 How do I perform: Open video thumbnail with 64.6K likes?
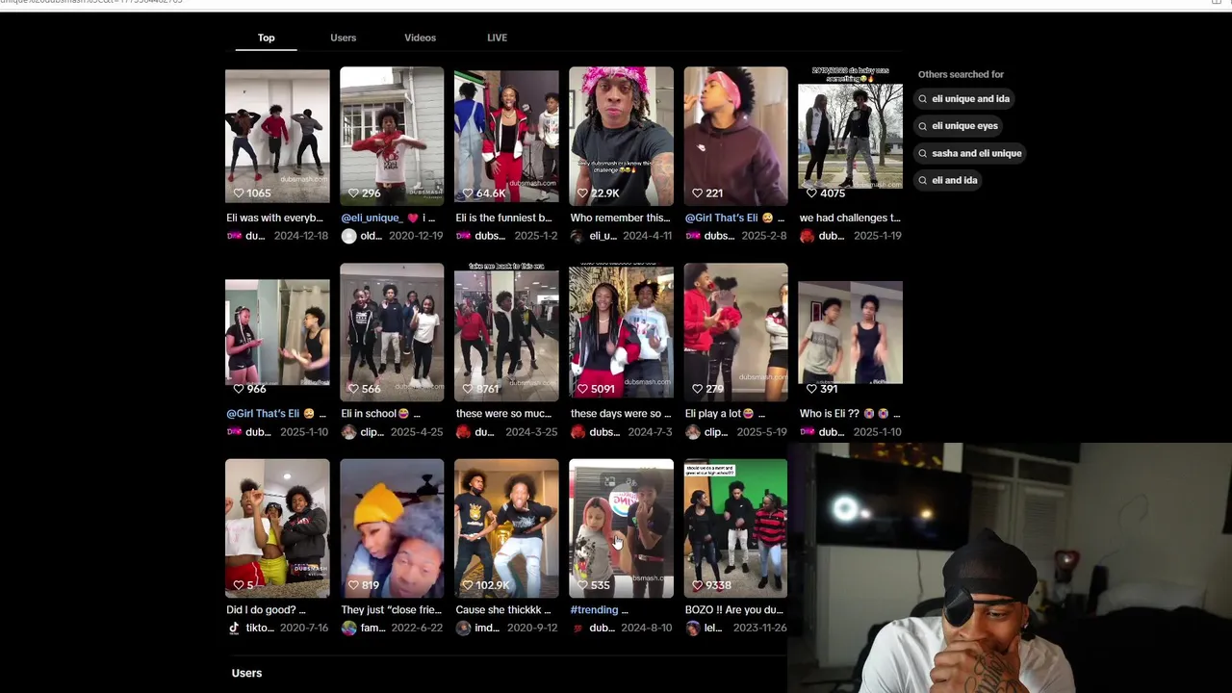[506, 135]
